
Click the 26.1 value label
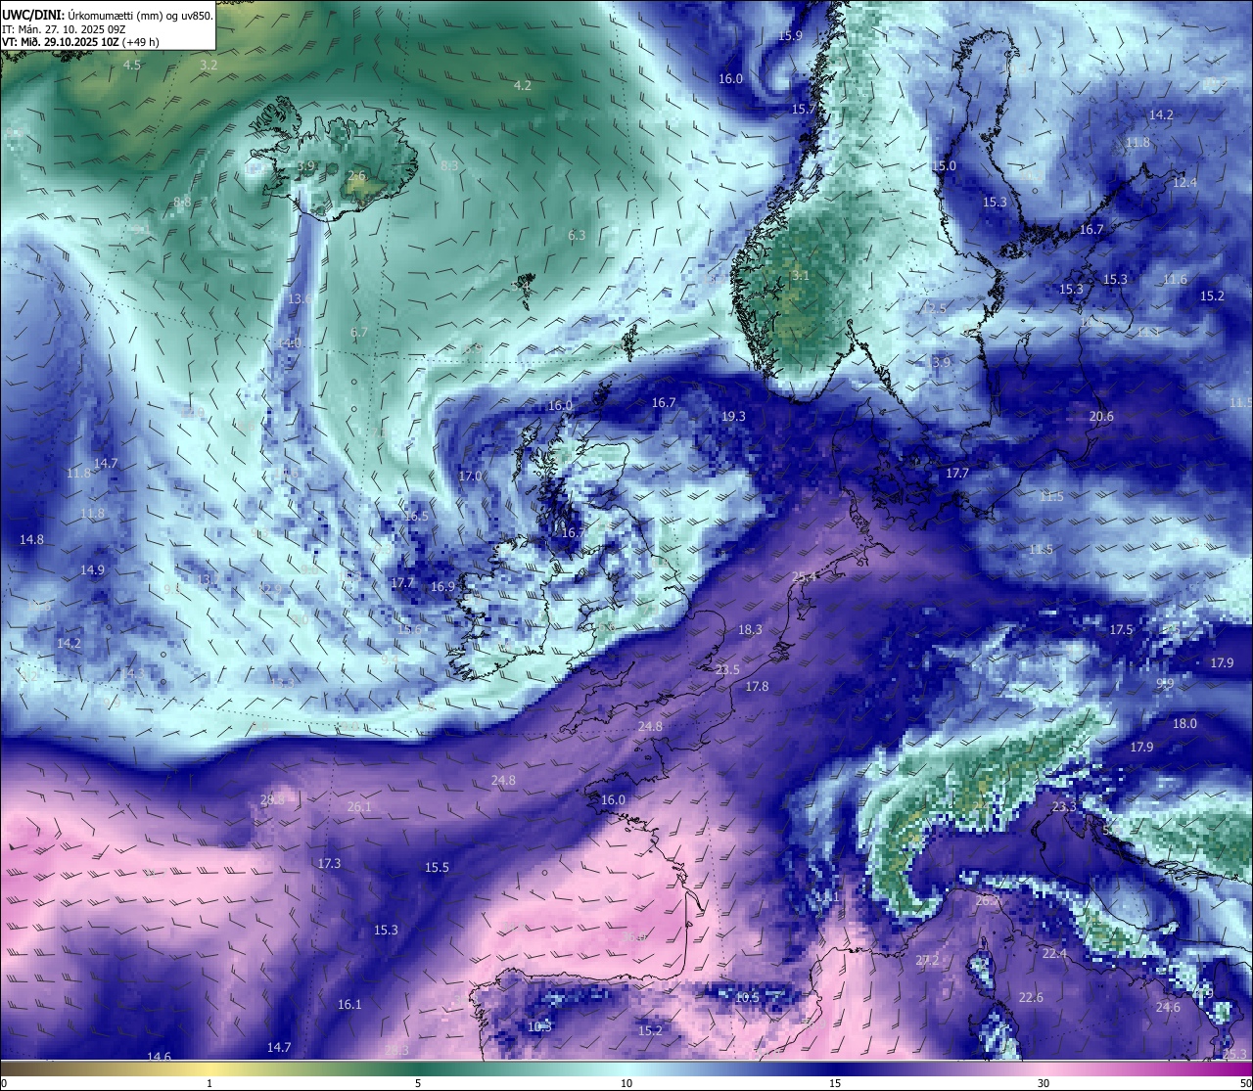(x=359, y=806)
